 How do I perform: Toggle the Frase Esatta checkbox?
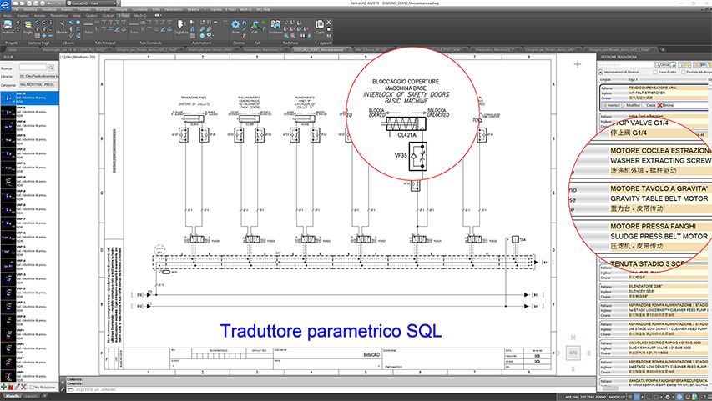click(x=655, y=72)
